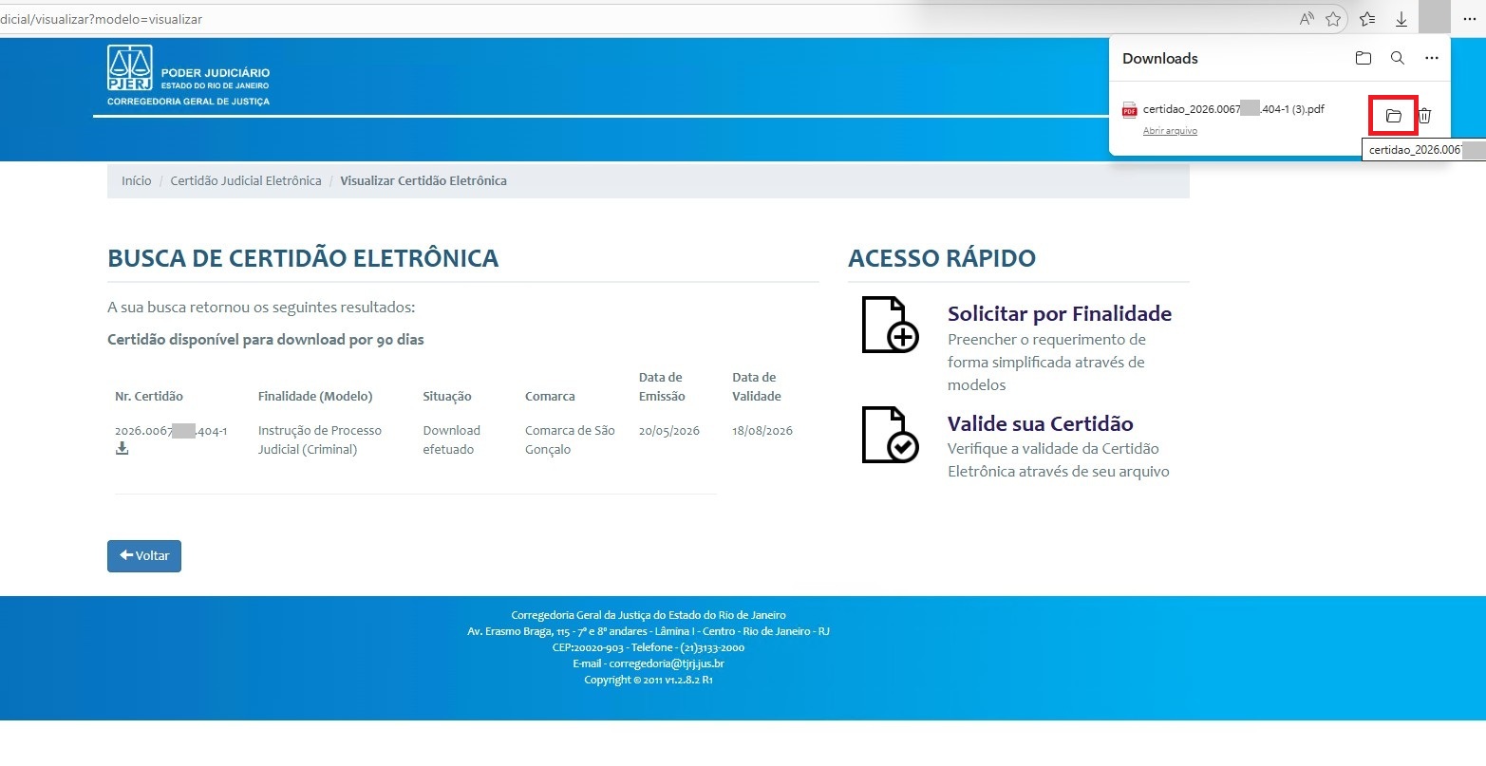Click the Finalidade (Modelo) column header
Screen dimensions: 1486x766
pyautogui.click(x=315, y=396)
